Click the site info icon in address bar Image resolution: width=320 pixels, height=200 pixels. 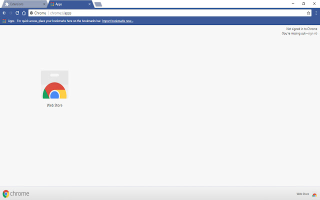31,13
